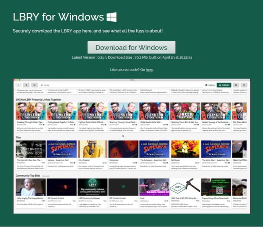Open 'Holly singing The Happy Workin' thumbnail

[31, 187]
